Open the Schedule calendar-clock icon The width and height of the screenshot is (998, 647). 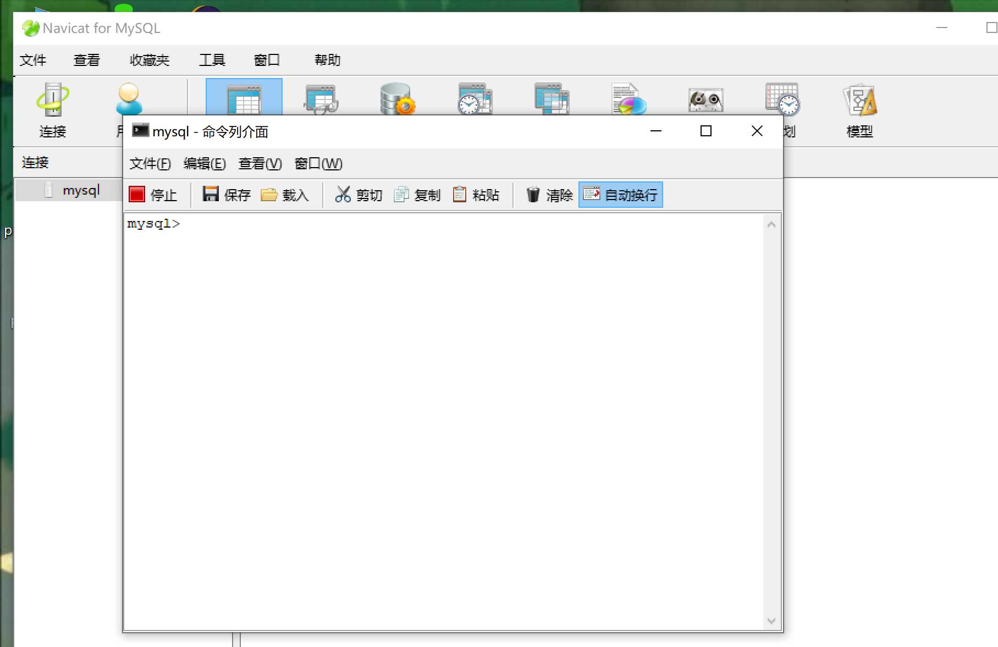(782, 99)
